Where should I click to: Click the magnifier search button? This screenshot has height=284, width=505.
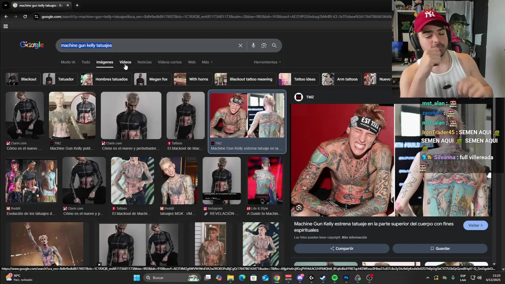pos(274,45)
